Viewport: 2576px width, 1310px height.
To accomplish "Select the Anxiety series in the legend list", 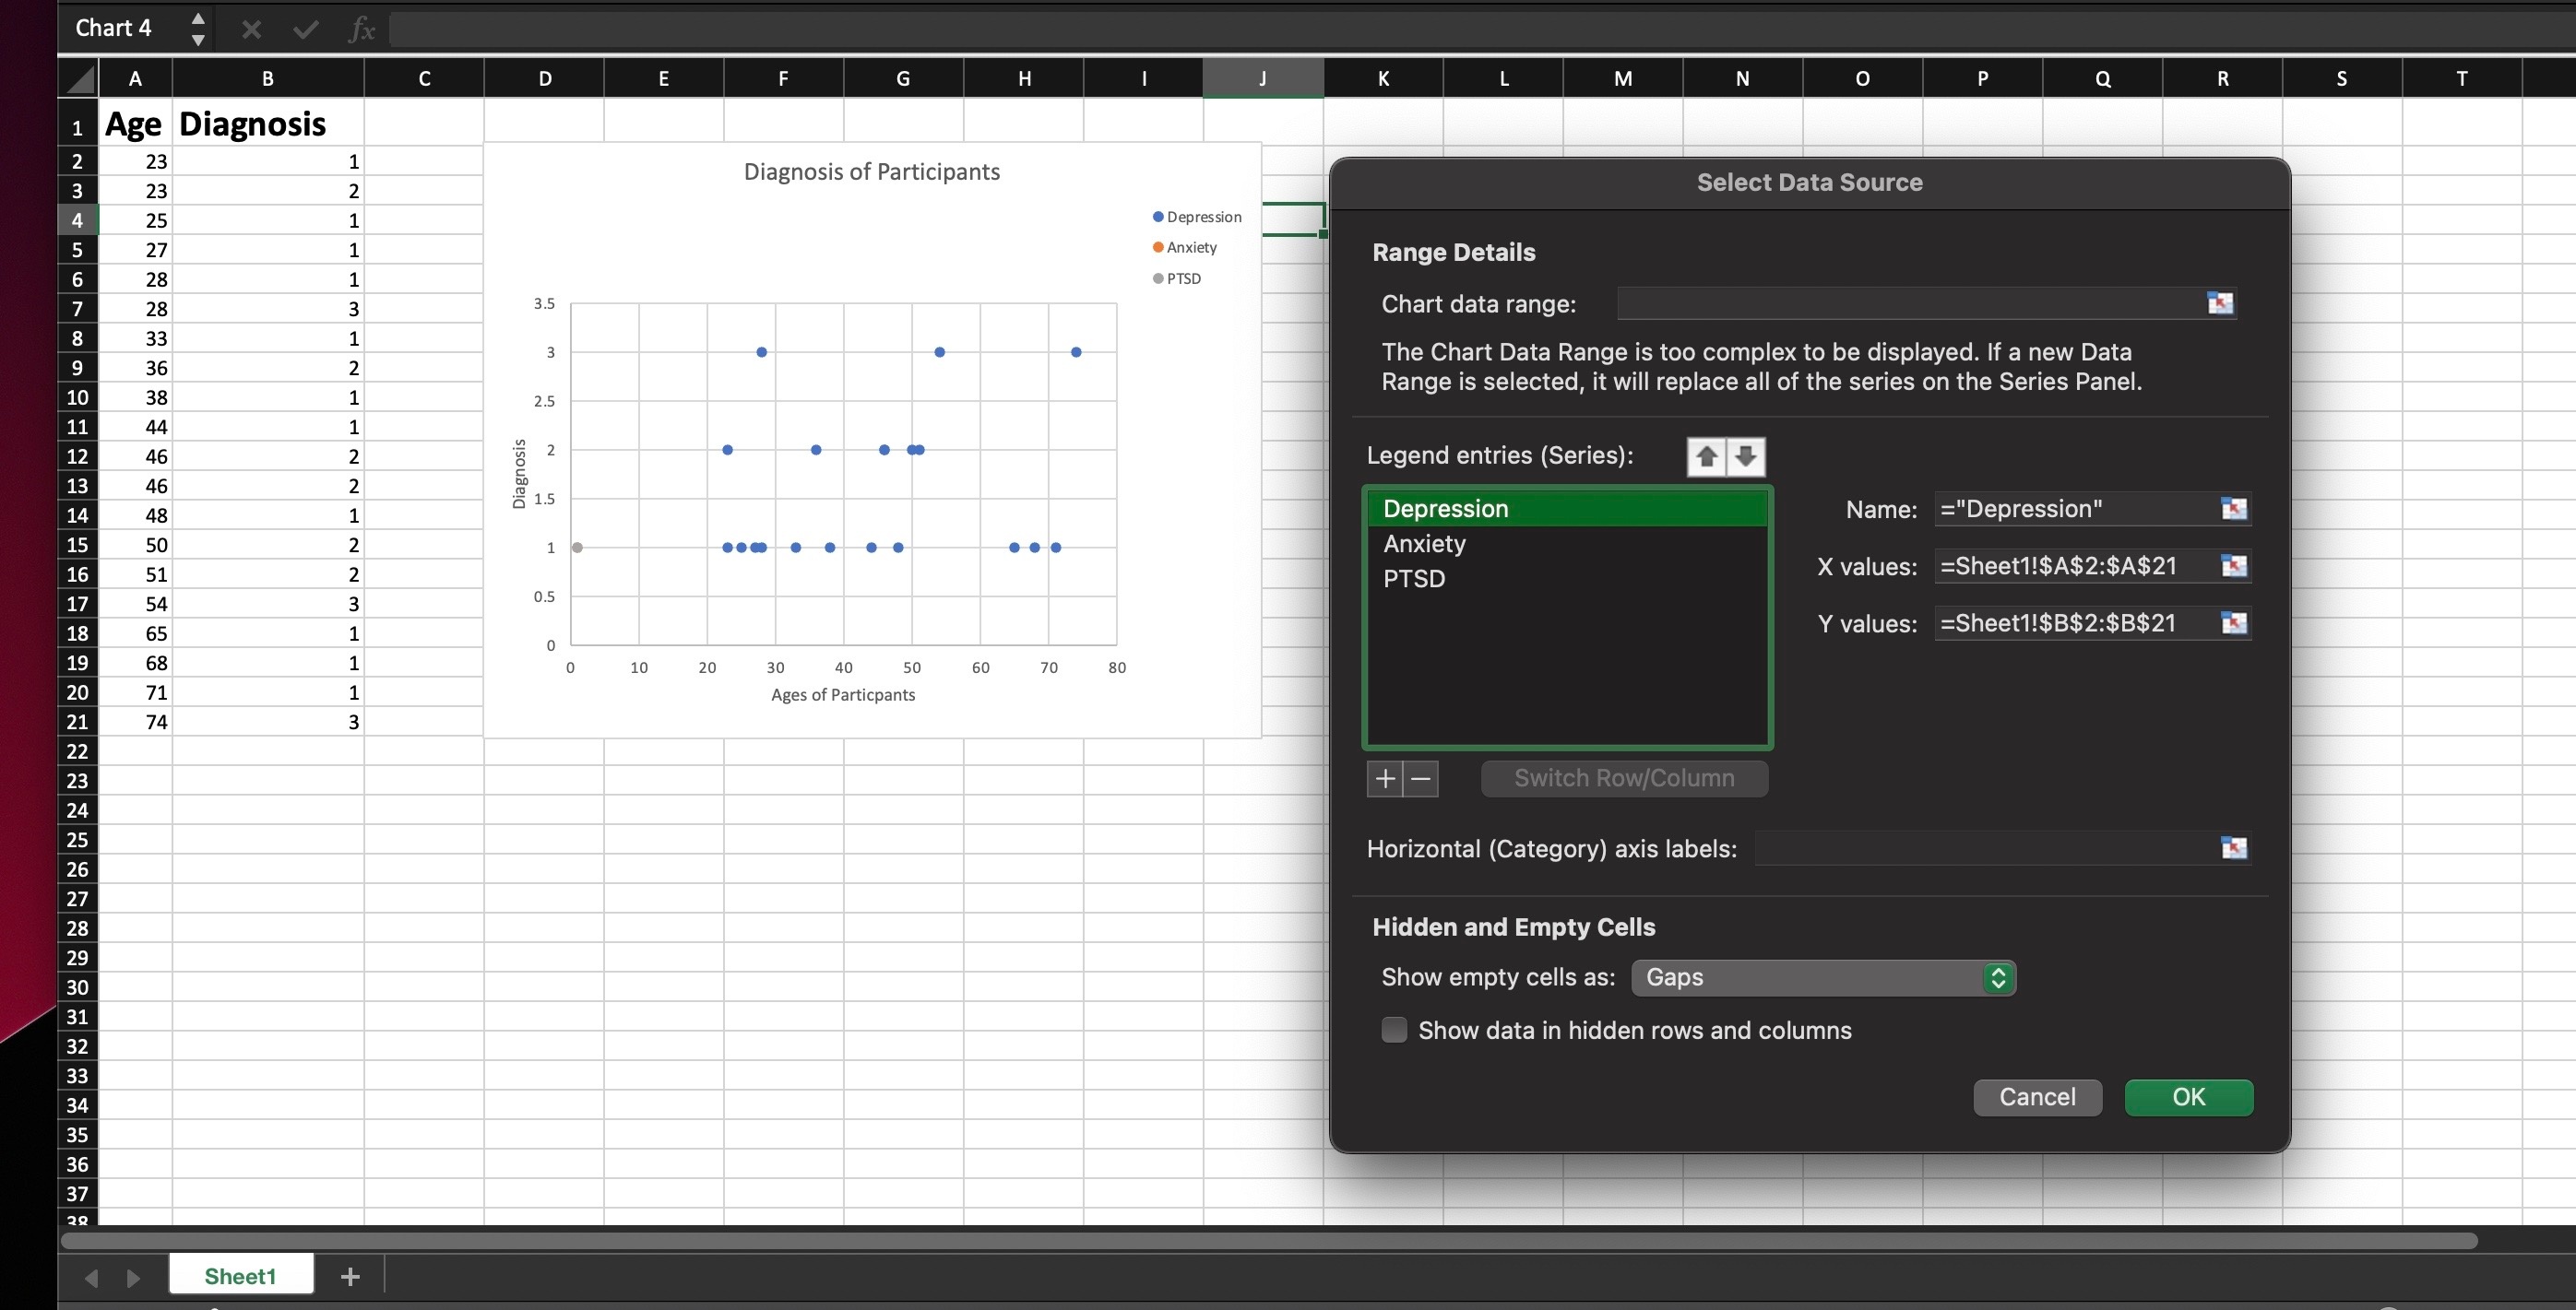I will [x=1424, y=544].
